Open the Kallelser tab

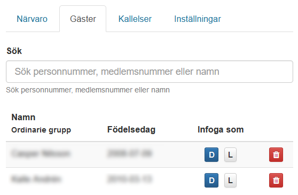click(135, 19)
